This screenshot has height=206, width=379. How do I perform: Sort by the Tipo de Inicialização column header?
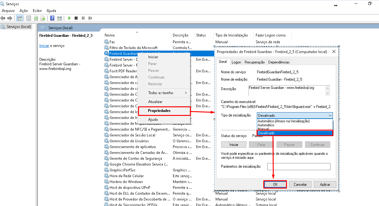click(x=234, y=35)
